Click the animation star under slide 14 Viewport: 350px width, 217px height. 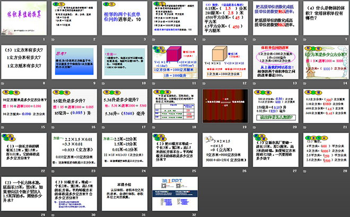[305, 83]
